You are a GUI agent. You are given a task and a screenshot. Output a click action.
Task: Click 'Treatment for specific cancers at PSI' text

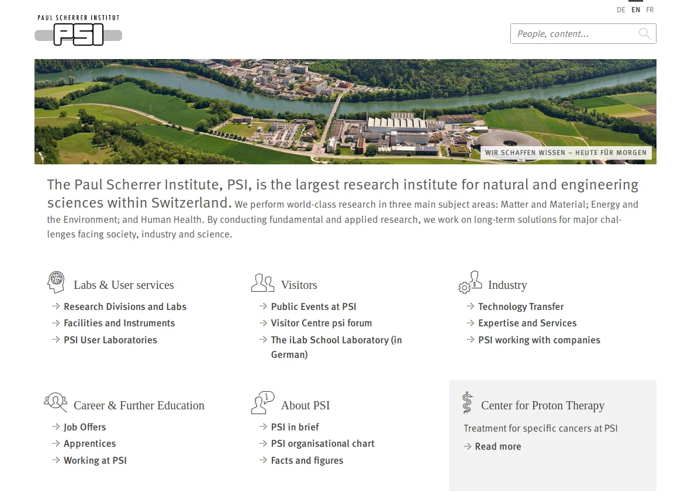pos(540,428)
